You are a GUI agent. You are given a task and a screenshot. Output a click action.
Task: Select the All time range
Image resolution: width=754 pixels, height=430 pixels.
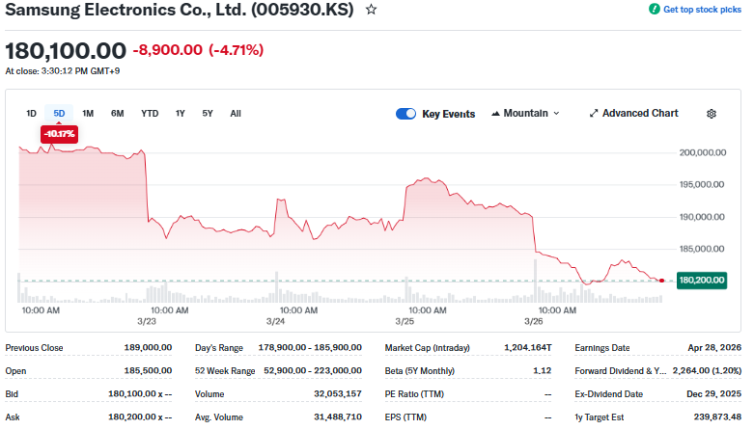click(236, 114)
